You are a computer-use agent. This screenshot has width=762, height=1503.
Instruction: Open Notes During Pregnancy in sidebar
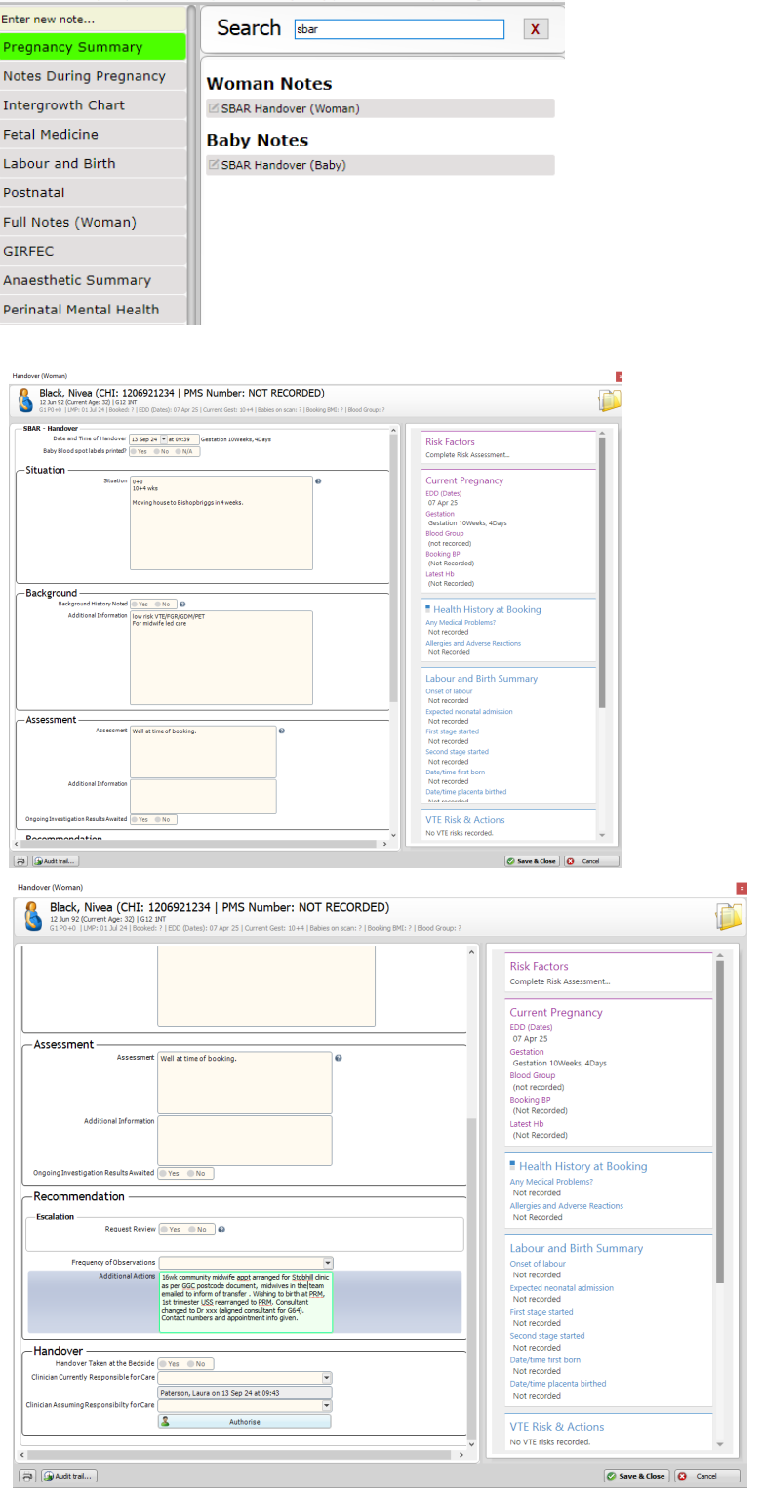[x=93, y=76]
